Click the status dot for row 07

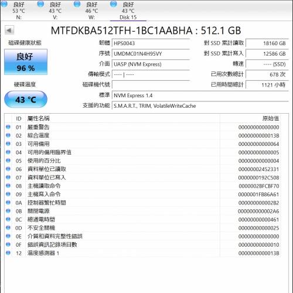[x=8, y=178]
